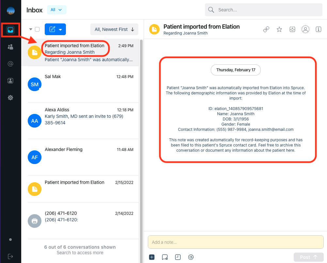Open the Inbox All filter dropdown

[x=56, y=10]
